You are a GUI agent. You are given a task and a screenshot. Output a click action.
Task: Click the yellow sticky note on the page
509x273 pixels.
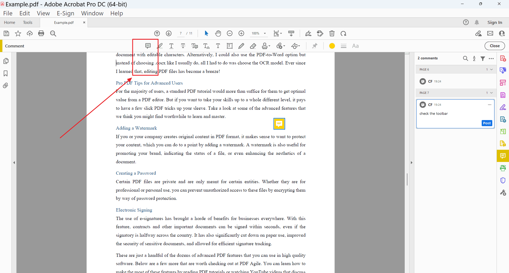pos(279,124)
